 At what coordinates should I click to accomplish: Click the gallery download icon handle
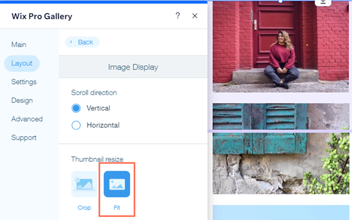pyautogui.click(x=323, y=2)
